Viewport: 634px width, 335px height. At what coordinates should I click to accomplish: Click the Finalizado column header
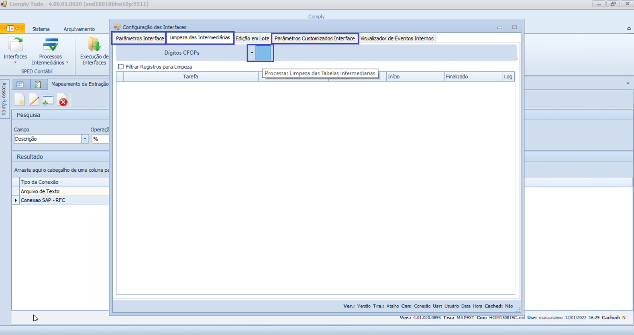[473, 77]
